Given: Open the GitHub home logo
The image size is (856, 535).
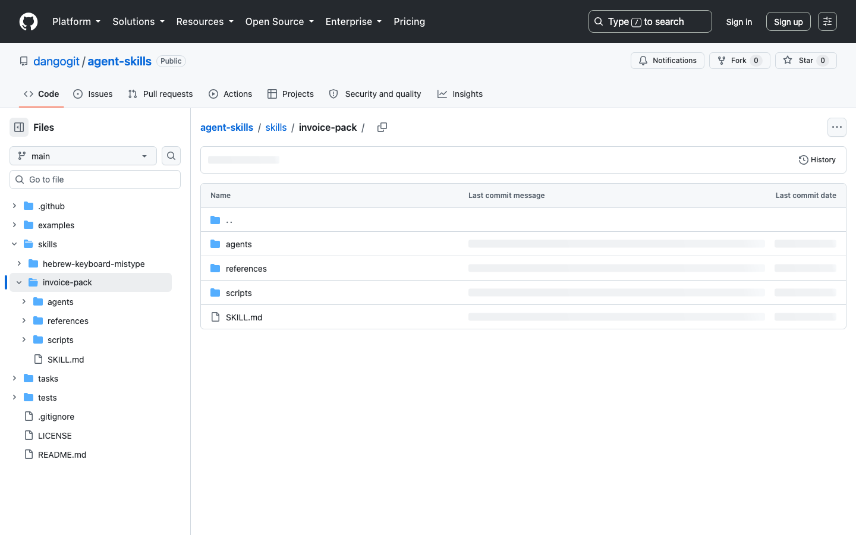Looking at the screenshot, I should click(x=29, y=21).
